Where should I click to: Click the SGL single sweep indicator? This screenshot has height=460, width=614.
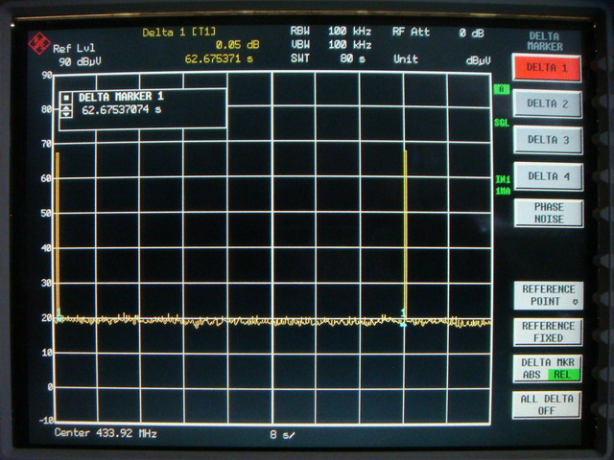[502, 124]
